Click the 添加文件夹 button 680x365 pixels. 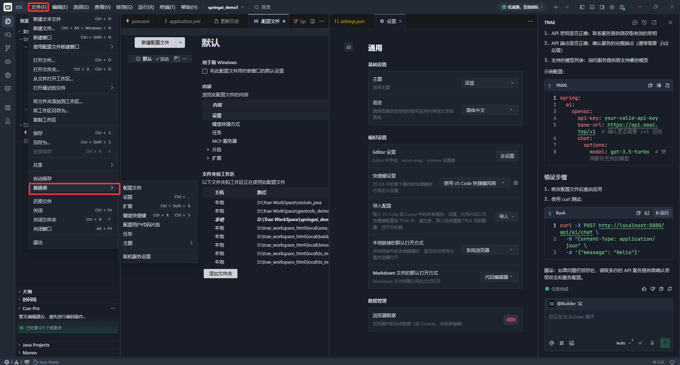[220, 274]
